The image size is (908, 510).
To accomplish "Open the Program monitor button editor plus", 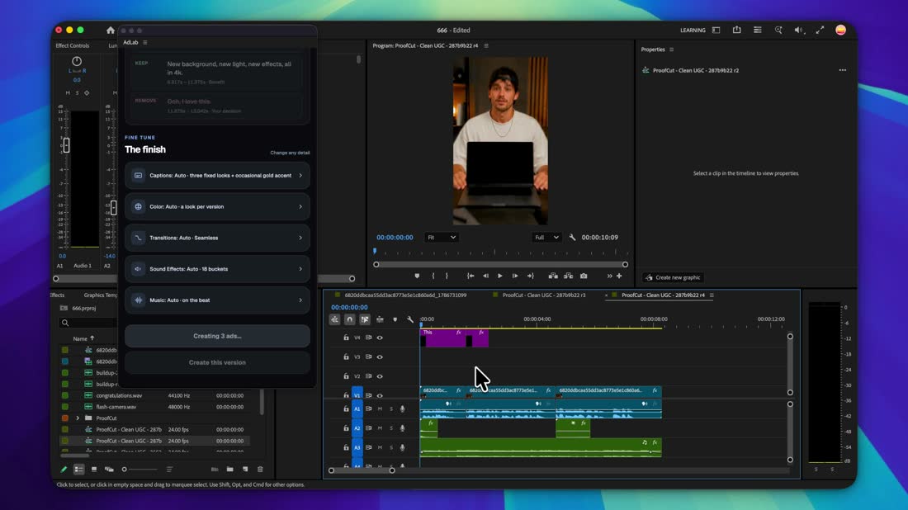I will pos(620,276).
